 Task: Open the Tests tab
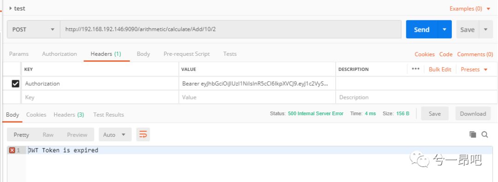pyautogui.click(x=230, y=54)
